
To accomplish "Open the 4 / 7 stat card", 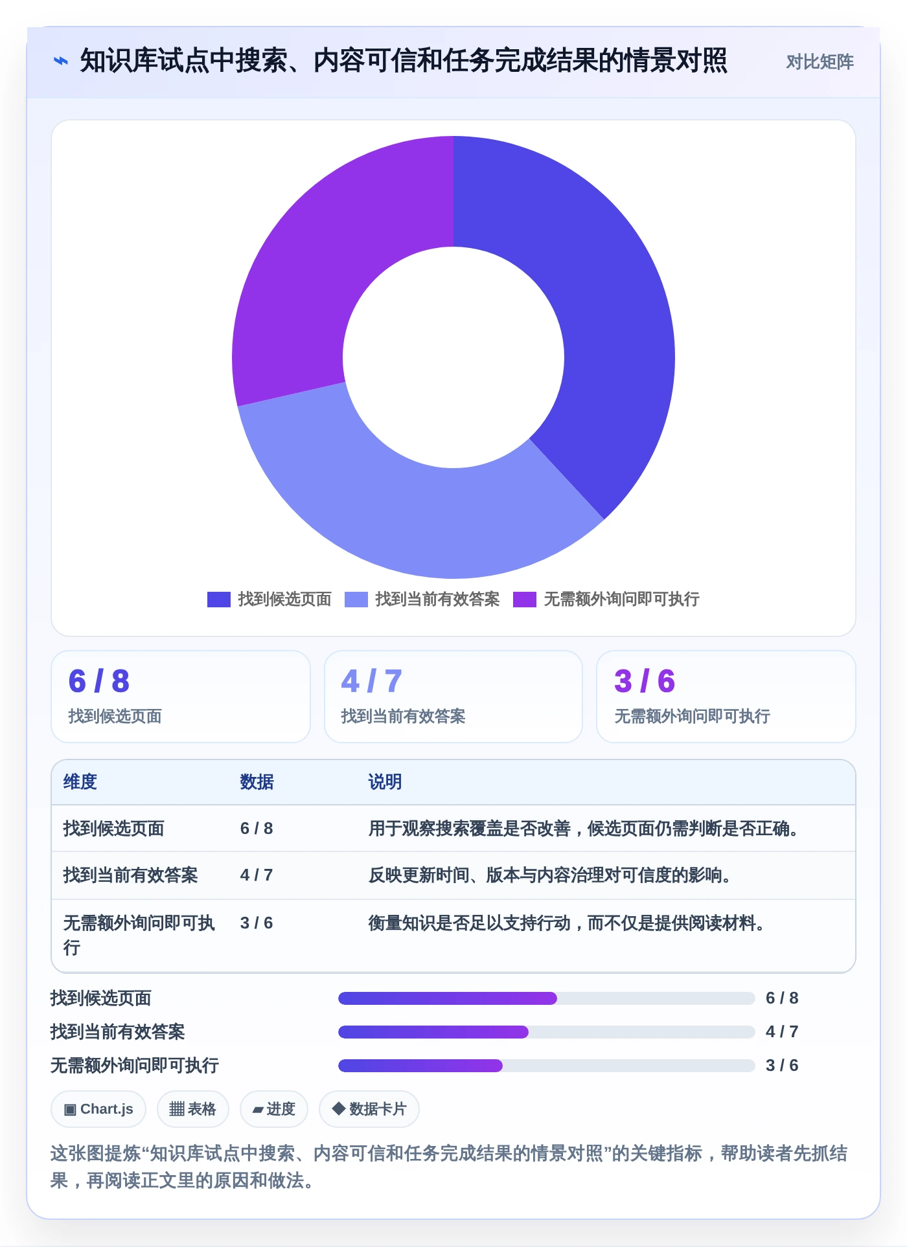I will (454, 697).
